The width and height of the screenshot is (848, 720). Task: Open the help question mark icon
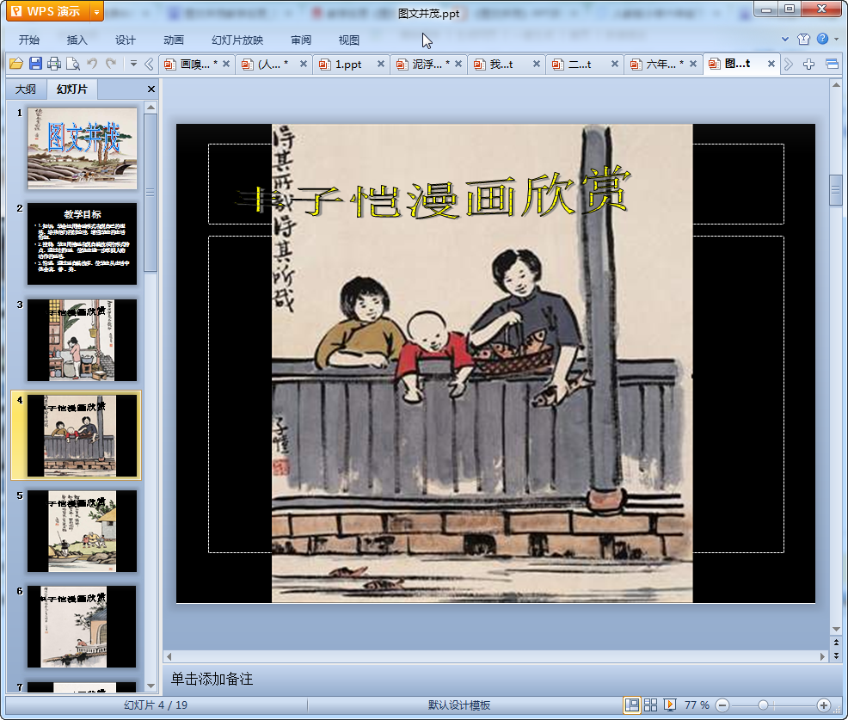tap(822, 39)
